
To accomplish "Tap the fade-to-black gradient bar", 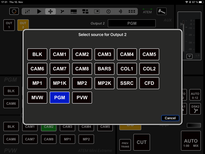I will pyautogui.click(x=194, y=125).
